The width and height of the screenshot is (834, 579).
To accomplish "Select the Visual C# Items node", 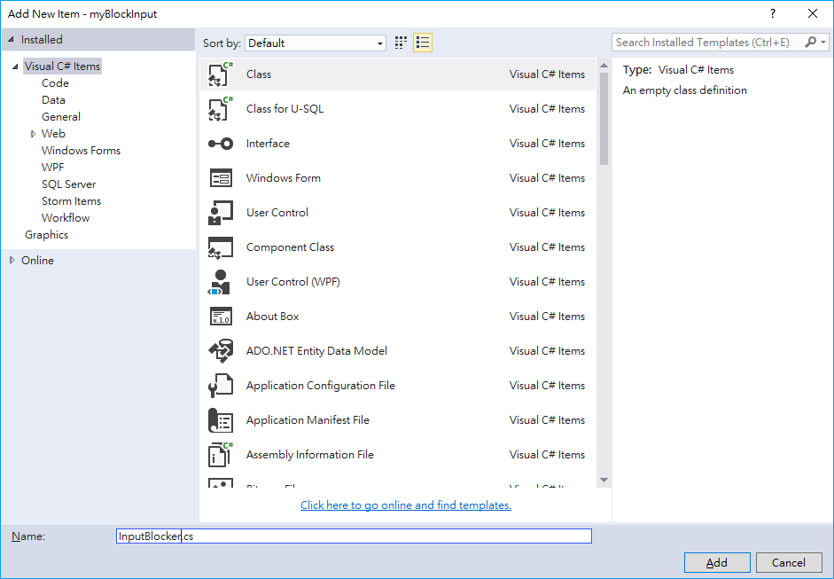I will click(x=62, y=67).
